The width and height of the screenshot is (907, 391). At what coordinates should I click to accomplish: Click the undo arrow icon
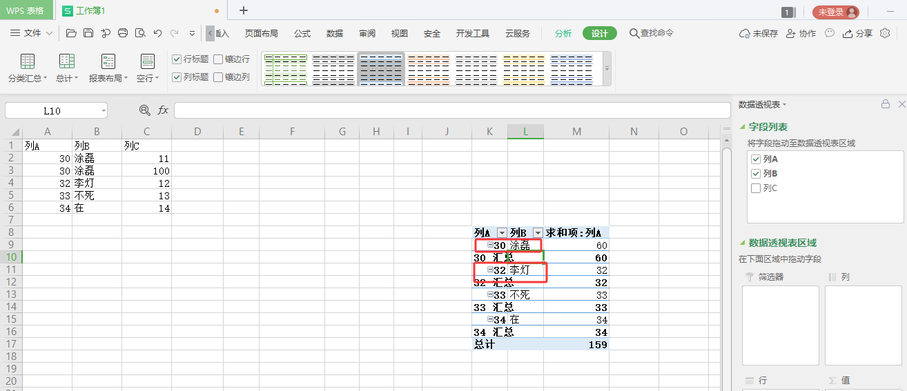point(157,33)
